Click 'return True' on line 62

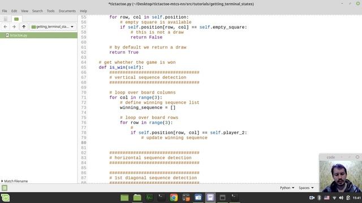click(124, 52)
